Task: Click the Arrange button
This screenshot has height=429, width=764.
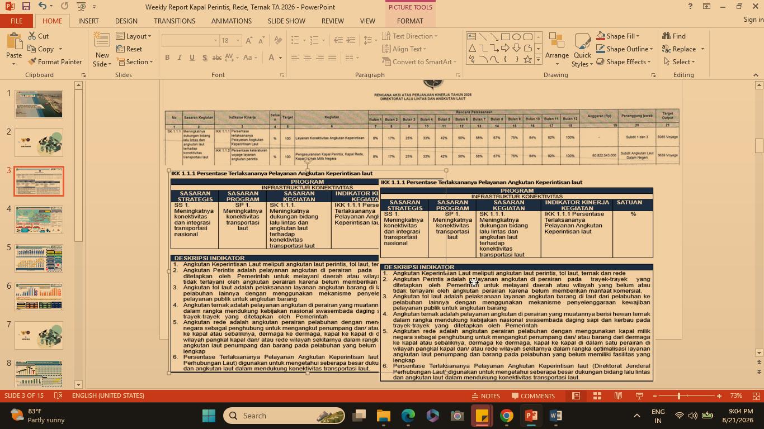Action: click(x=557, y=49)
